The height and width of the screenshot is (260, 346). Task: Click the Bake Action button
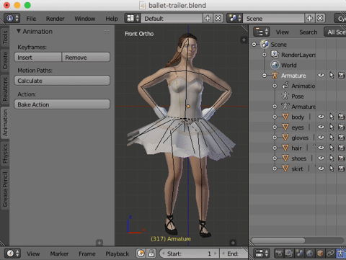62,104
